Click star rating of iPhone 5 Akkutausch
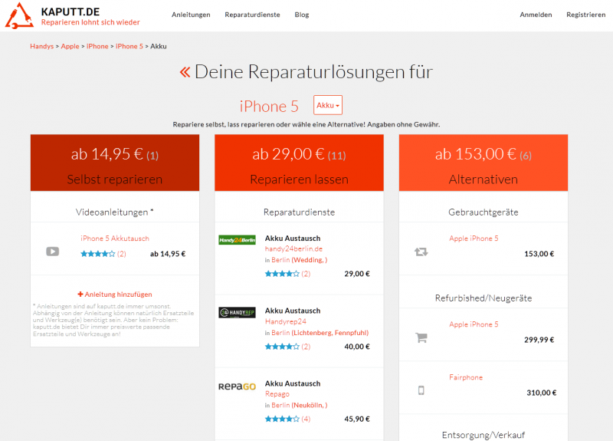The width and height of the screenshot is (613, 441). (97, 254)
